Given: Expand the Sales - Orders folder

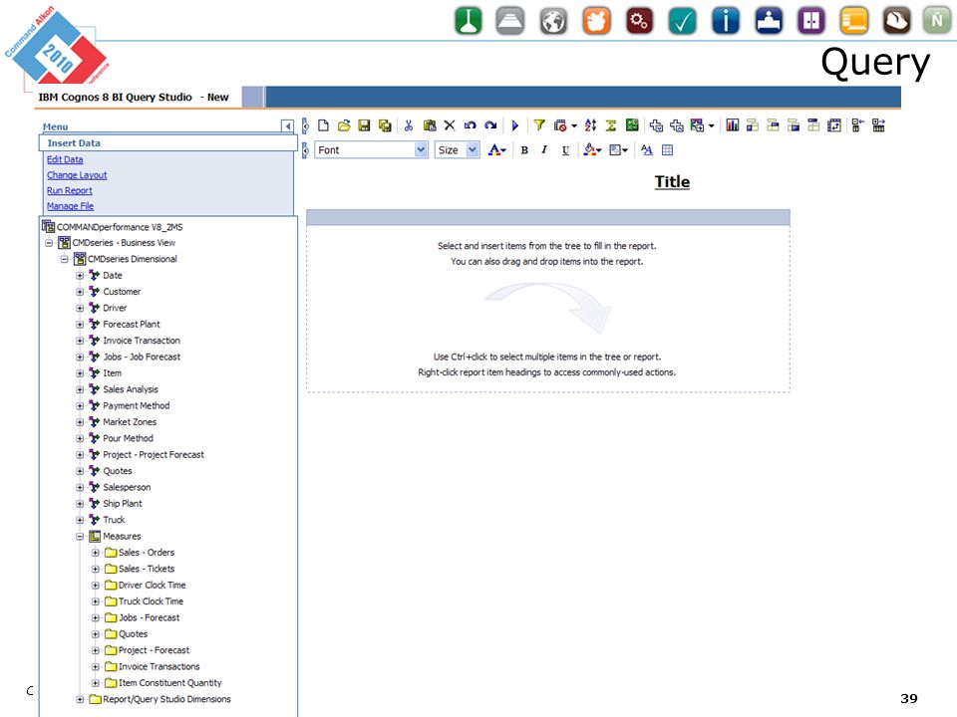Looking at the screenshot, I should tap(96, 553).
